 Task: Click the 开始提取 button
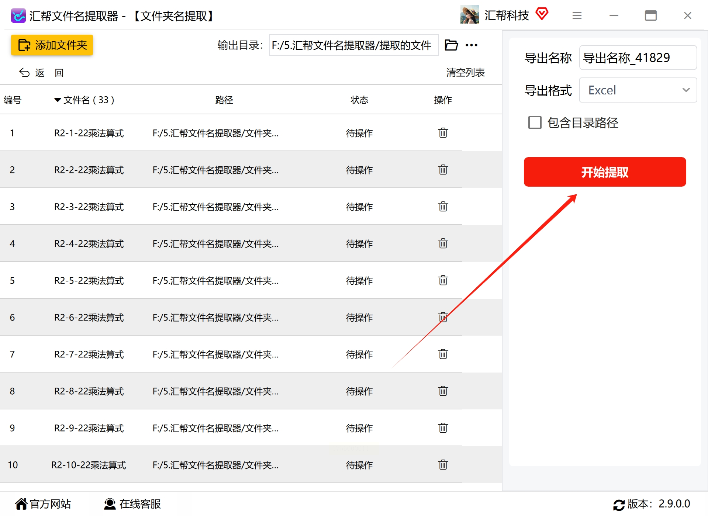[605, 172]
